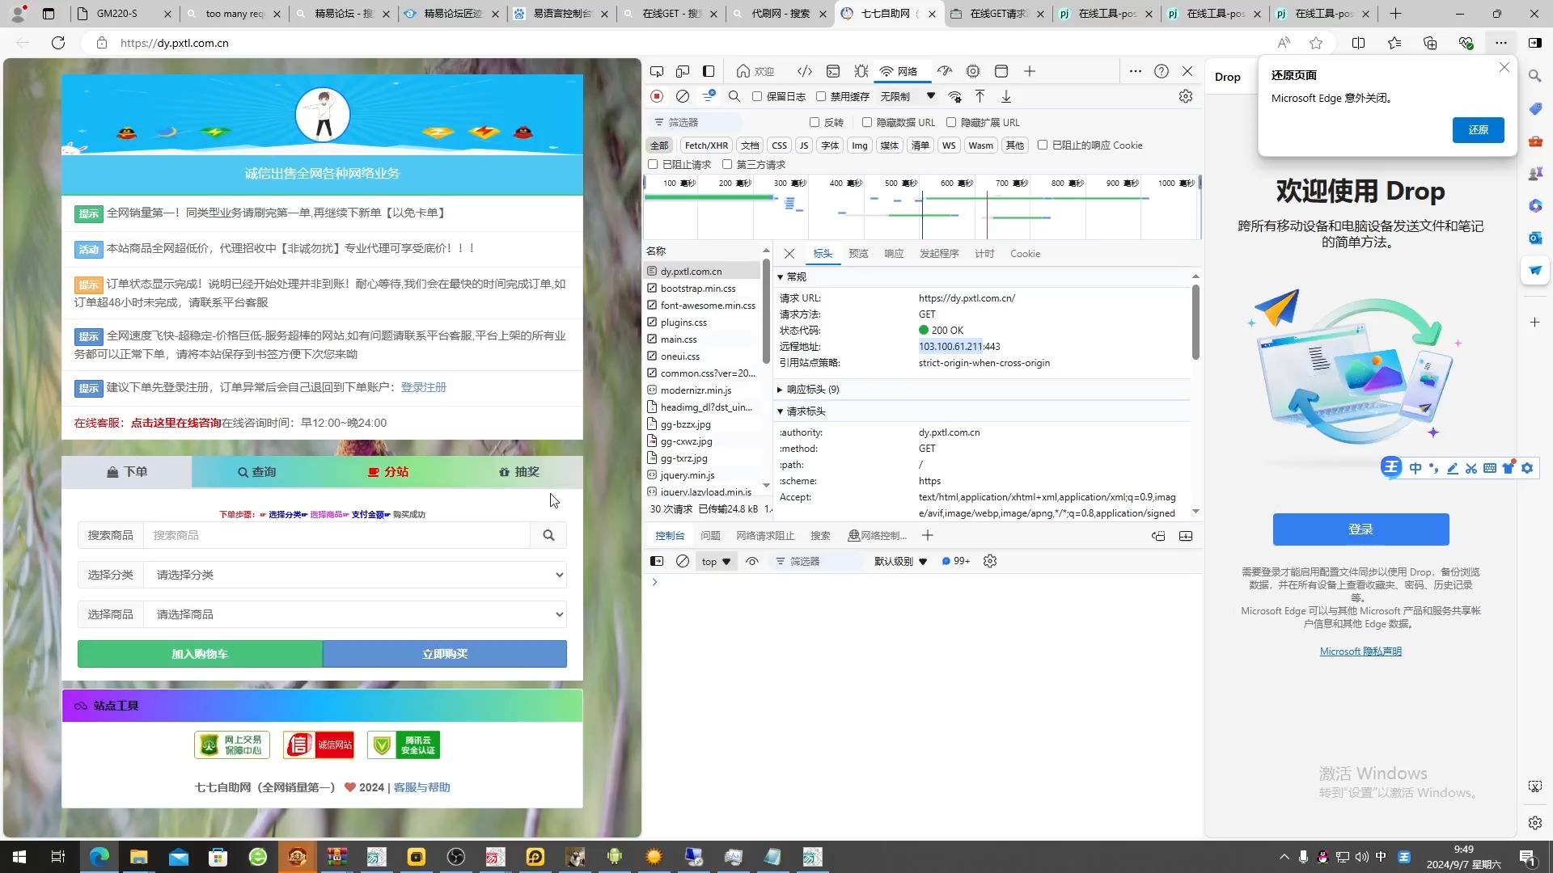Viewport: 1553px width, 873px height.
Task: Open the 默认级别 log level dropdown
Action: pyautogui.click(x=900, y=561)
